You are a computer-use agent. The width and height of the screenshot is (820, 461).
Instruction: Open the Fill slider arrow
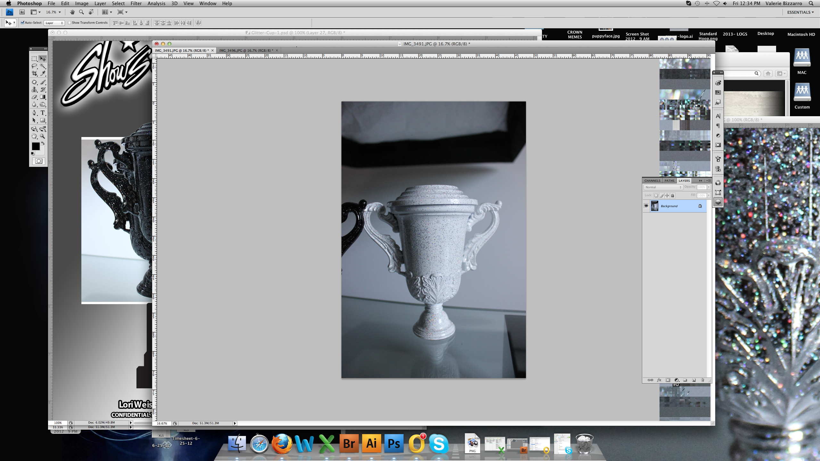709,195
